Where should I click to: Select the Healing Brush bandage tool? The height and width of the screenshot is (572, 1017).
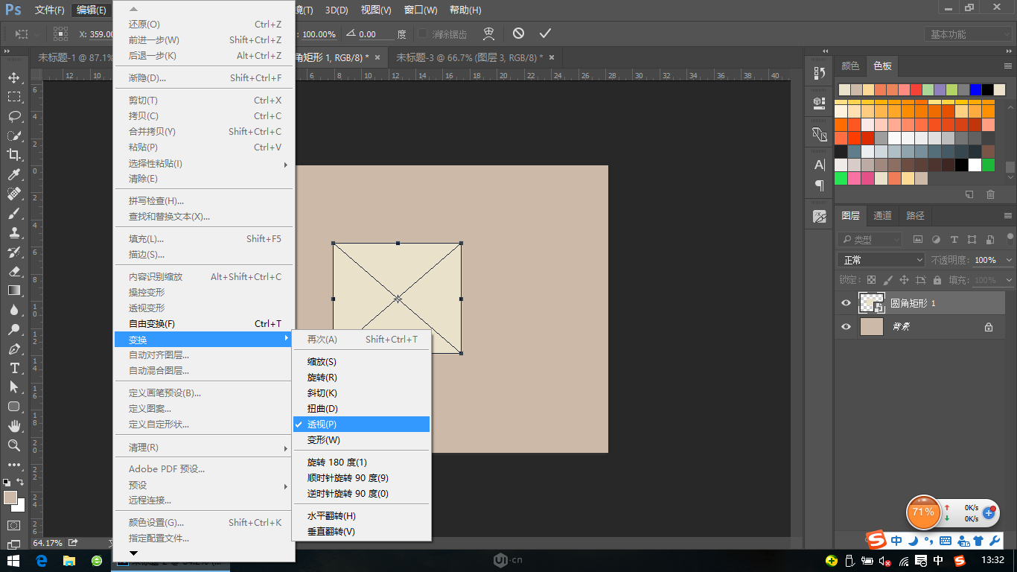(14, 194)
